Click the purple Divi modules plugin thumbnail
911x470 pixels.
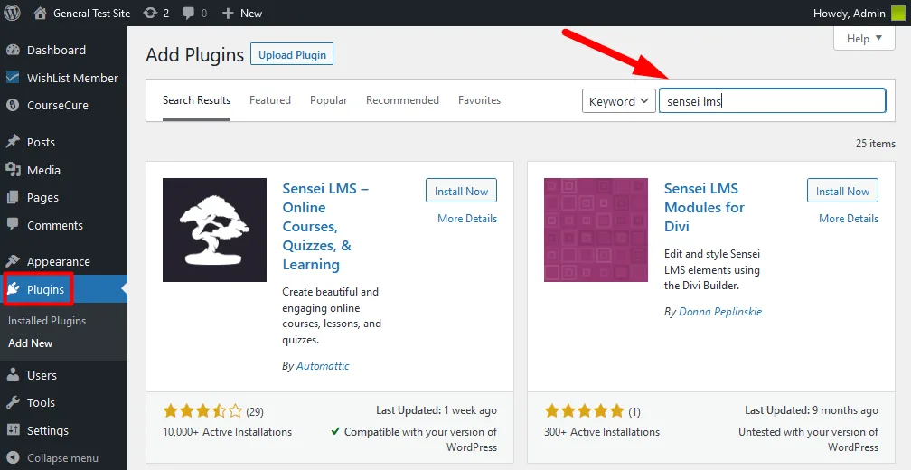[x=596, y=230]
